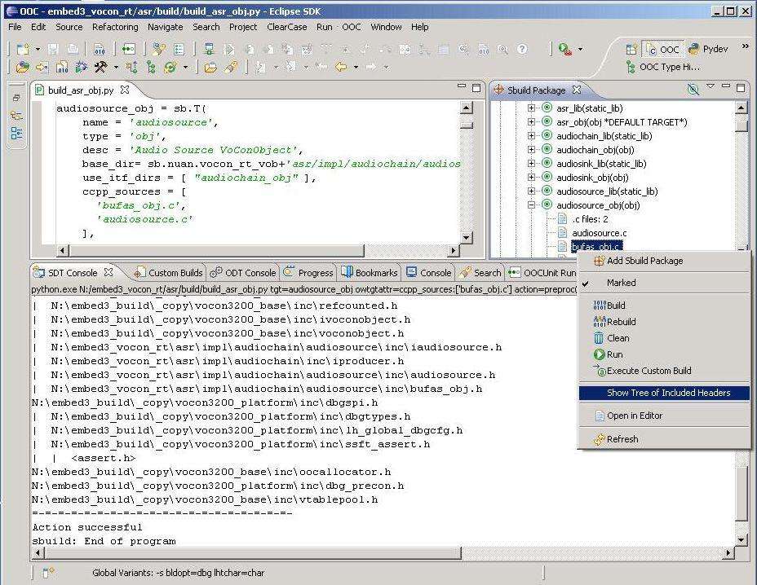Switch to the OOC Type Hierarchy perspective
757x585 pixels.
coord(662,67)
